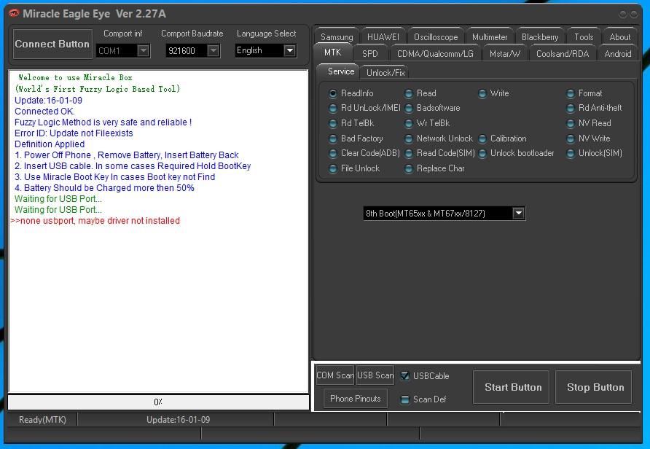This screenshot has height=449, width=650.
Task: Select the Wr TelBk option
Action: (427, 123)
